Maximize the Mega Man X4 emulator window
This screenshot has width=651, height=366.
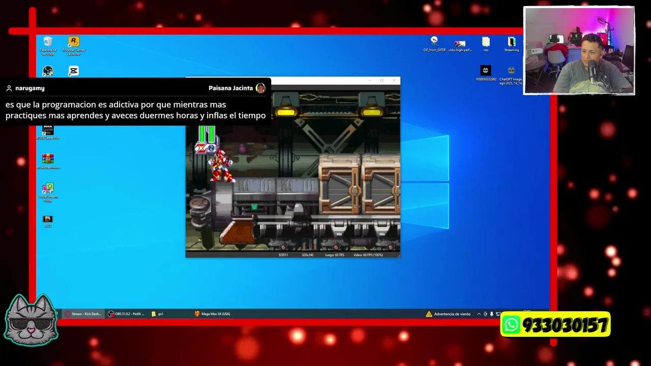[381, 80]
